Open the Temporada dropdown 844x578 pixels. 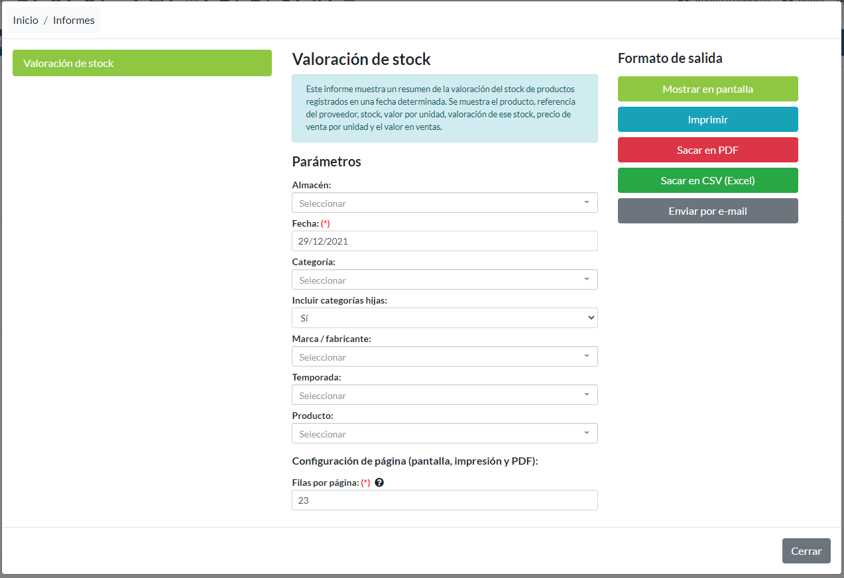444,394
